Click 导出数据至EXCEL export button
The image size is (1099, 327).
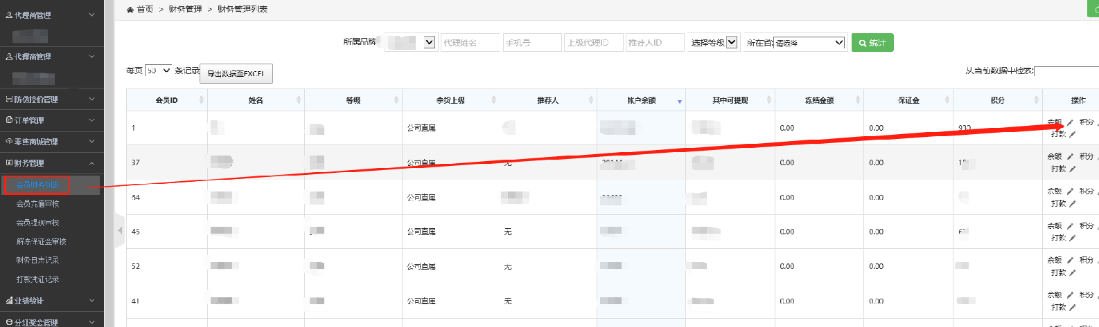[236, 73]
